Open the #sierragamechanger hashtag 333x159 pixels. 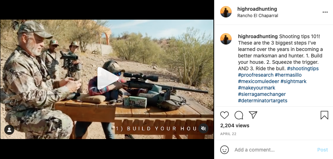point(262,94)
